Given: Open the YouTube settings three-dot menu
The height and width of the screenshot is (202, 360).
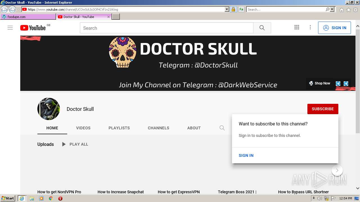Looking at the screenshot, I should point(310,27).
